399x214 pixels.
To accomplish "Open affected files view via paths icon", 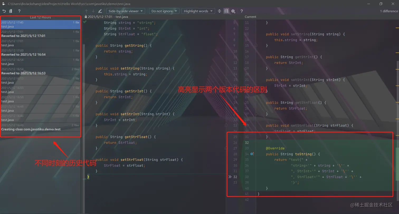I will (10, 11).
